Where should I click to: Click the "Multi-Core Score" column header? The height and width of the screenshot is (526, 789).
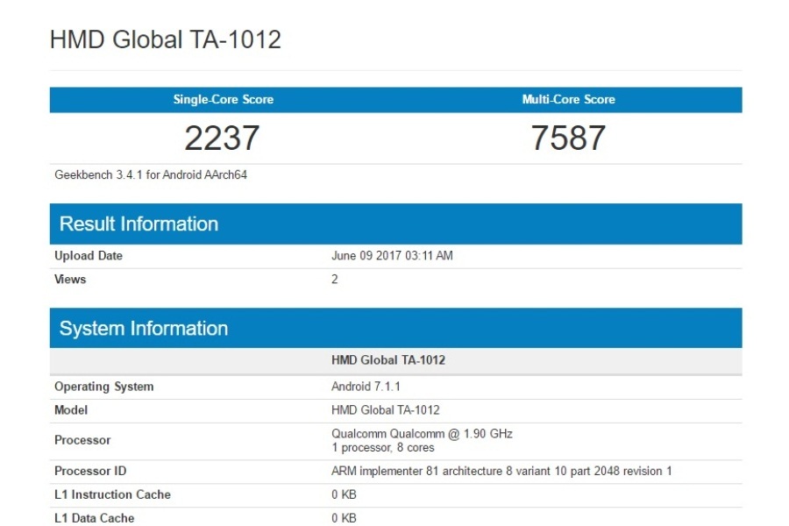[x=569, y=99]
